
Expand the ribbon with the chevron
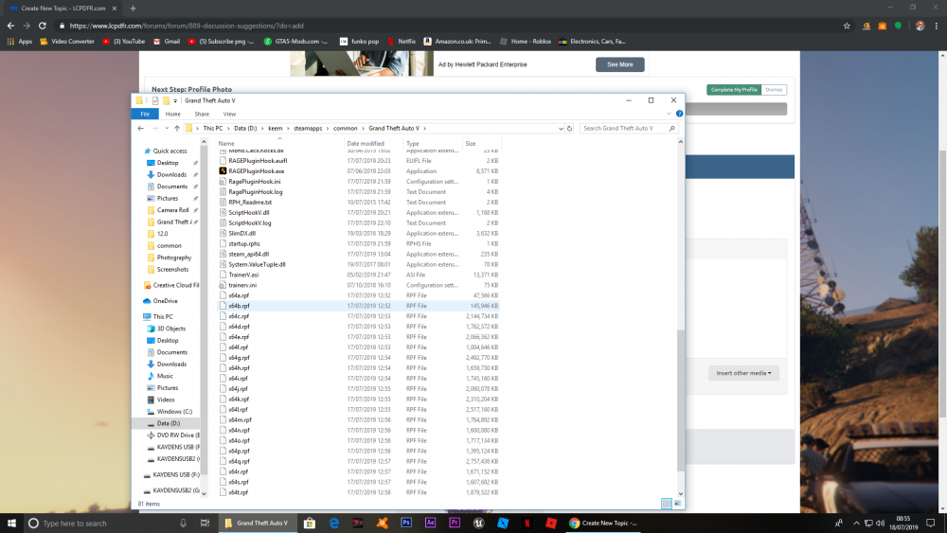pos(669,114)
